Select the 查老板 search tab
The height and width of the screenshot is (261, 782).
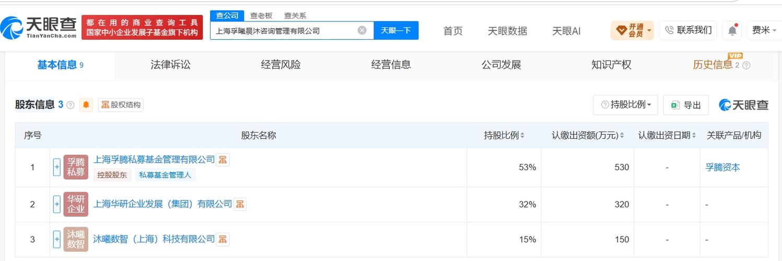[x=261, y=16]
